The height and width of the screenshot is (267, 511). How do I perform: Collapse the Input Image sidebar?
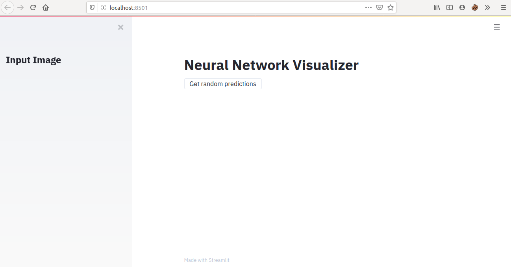coord(120,27)
